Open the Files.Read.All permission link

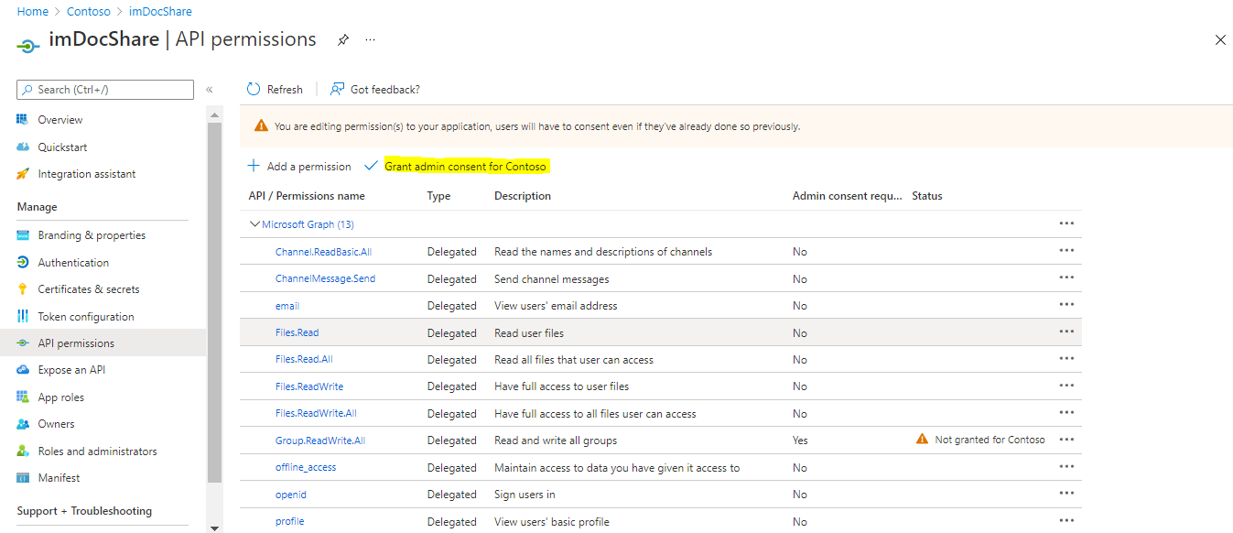tap(304, 360)
